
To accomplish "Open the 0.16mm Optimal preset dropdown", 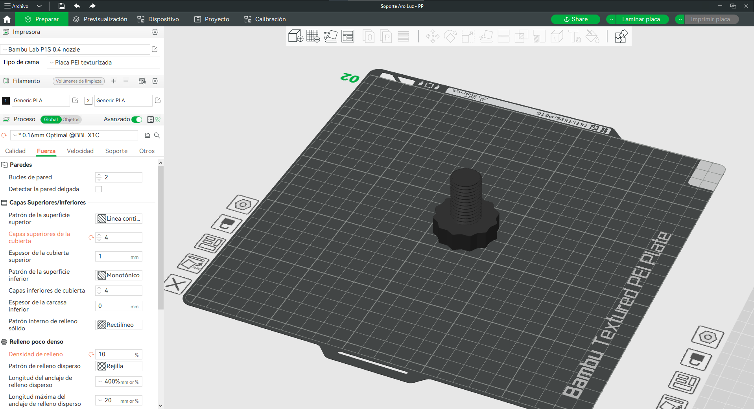I will tap(75, 135).
